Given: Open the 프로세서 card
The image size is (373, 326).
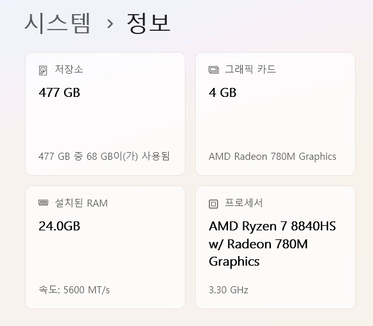Looking at the screenshot, I should click(275, 247).
